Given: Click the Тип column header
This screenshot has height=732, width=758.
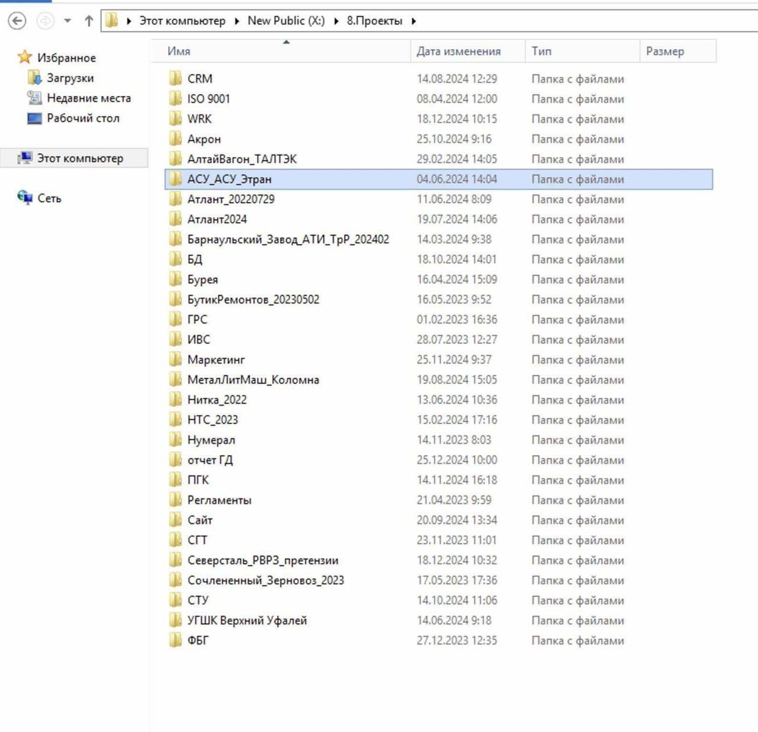Looking at the screenshot, I should (x=541, y=52).
